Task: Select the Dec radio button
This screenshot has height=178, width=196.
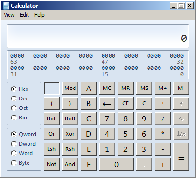Action: coord(14,99)
